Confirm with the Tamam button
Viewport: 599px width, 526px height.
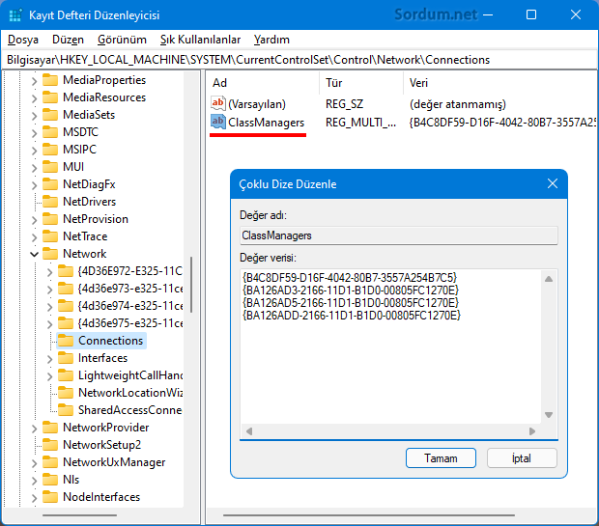point(441,457)
